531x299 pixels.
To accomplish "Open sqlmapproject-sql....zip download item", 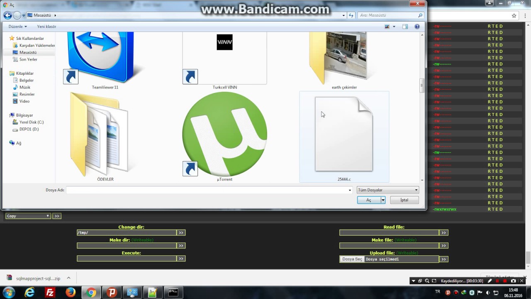I will pos(34,278).
